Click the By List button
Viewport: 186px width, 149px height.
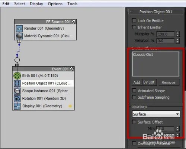(149, 82)
